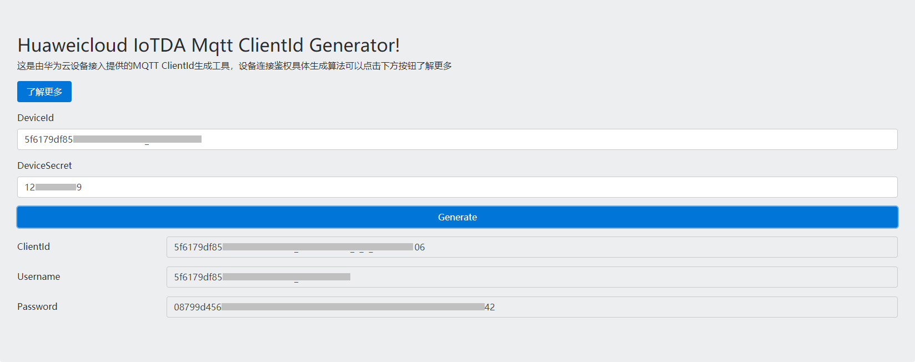Click the 了解更多 button
This screenshot has width=915, height=362.
click(x=44, y=92)
